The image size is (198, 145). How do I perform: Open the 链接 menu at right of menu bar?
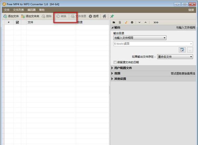[191, 10]
